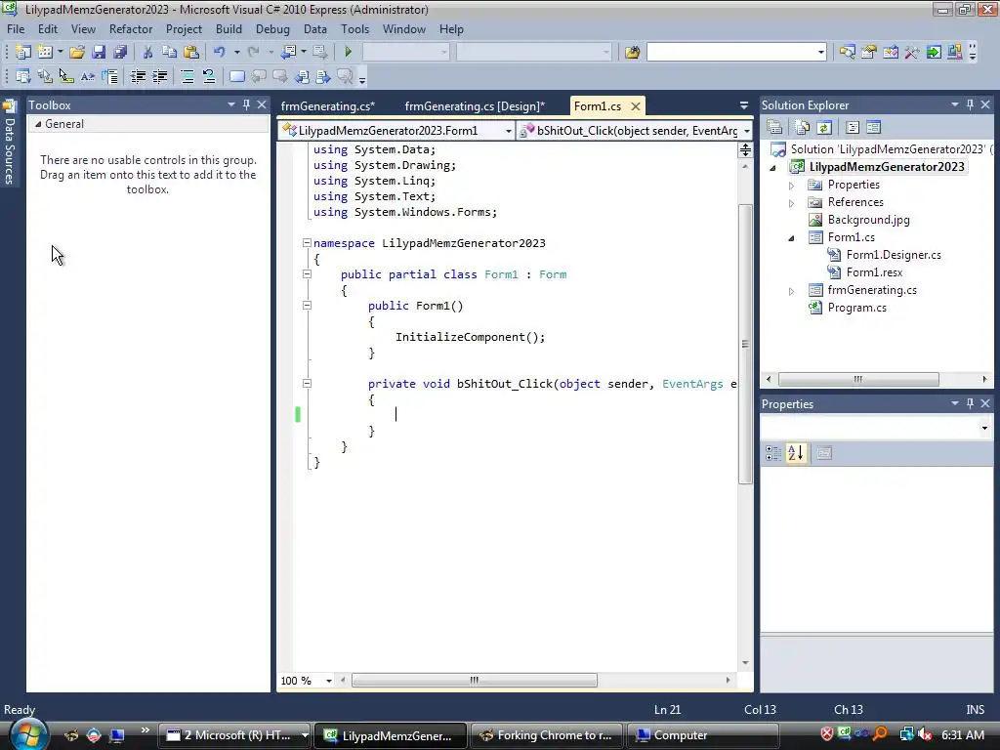
Task: Open the Data Sources side tab
Action: click(9, 145)
